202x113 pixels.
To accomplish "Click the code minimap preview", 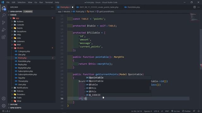I will (194, 17).
